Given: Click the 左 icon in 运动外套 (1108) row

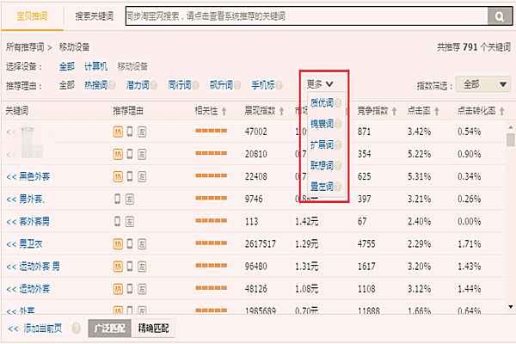Looking at the screenshot, I should [x=142, y=289].
